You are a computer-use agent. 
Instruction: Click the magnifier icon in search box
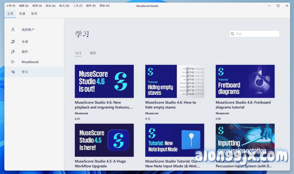pyautogui.click(x=233, y=34)
